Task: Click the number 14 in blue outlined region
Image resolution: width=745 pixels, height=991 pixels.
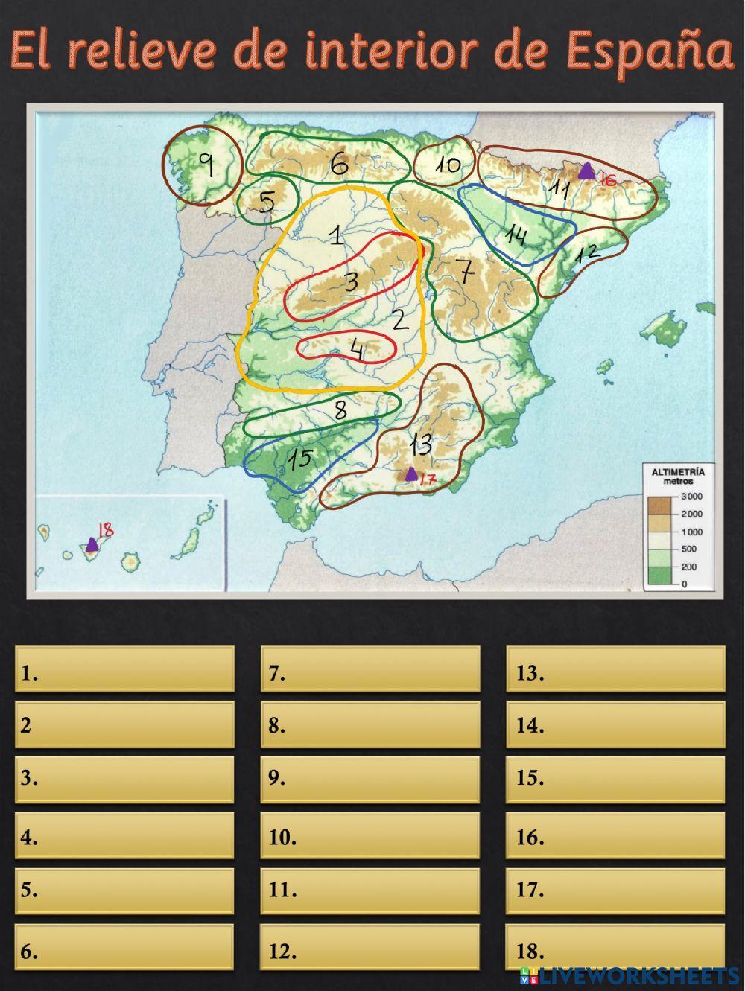Action: coord(516,236)
